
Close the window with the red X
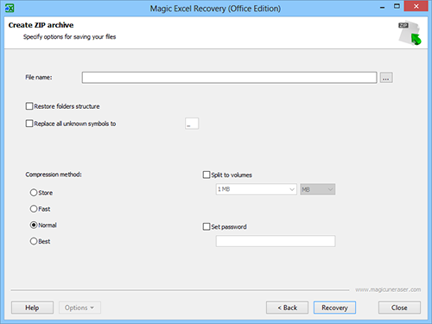(416, 6)
